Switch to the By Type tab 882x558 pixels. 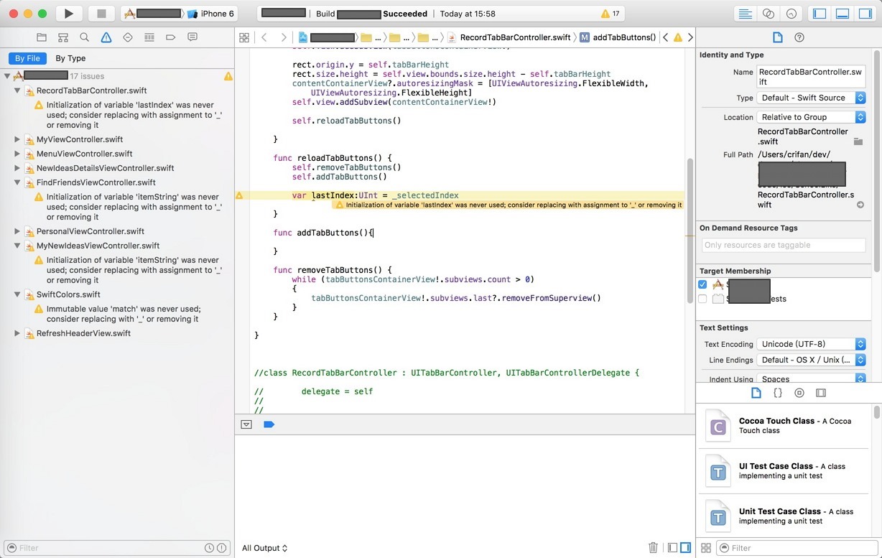click(x=70, y=58)
